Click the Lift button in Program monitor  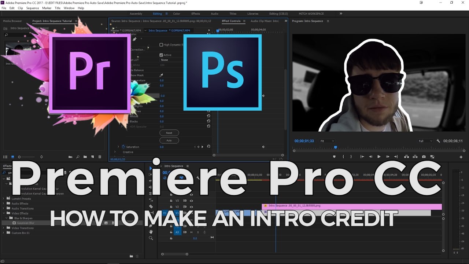tap(406, 157)
